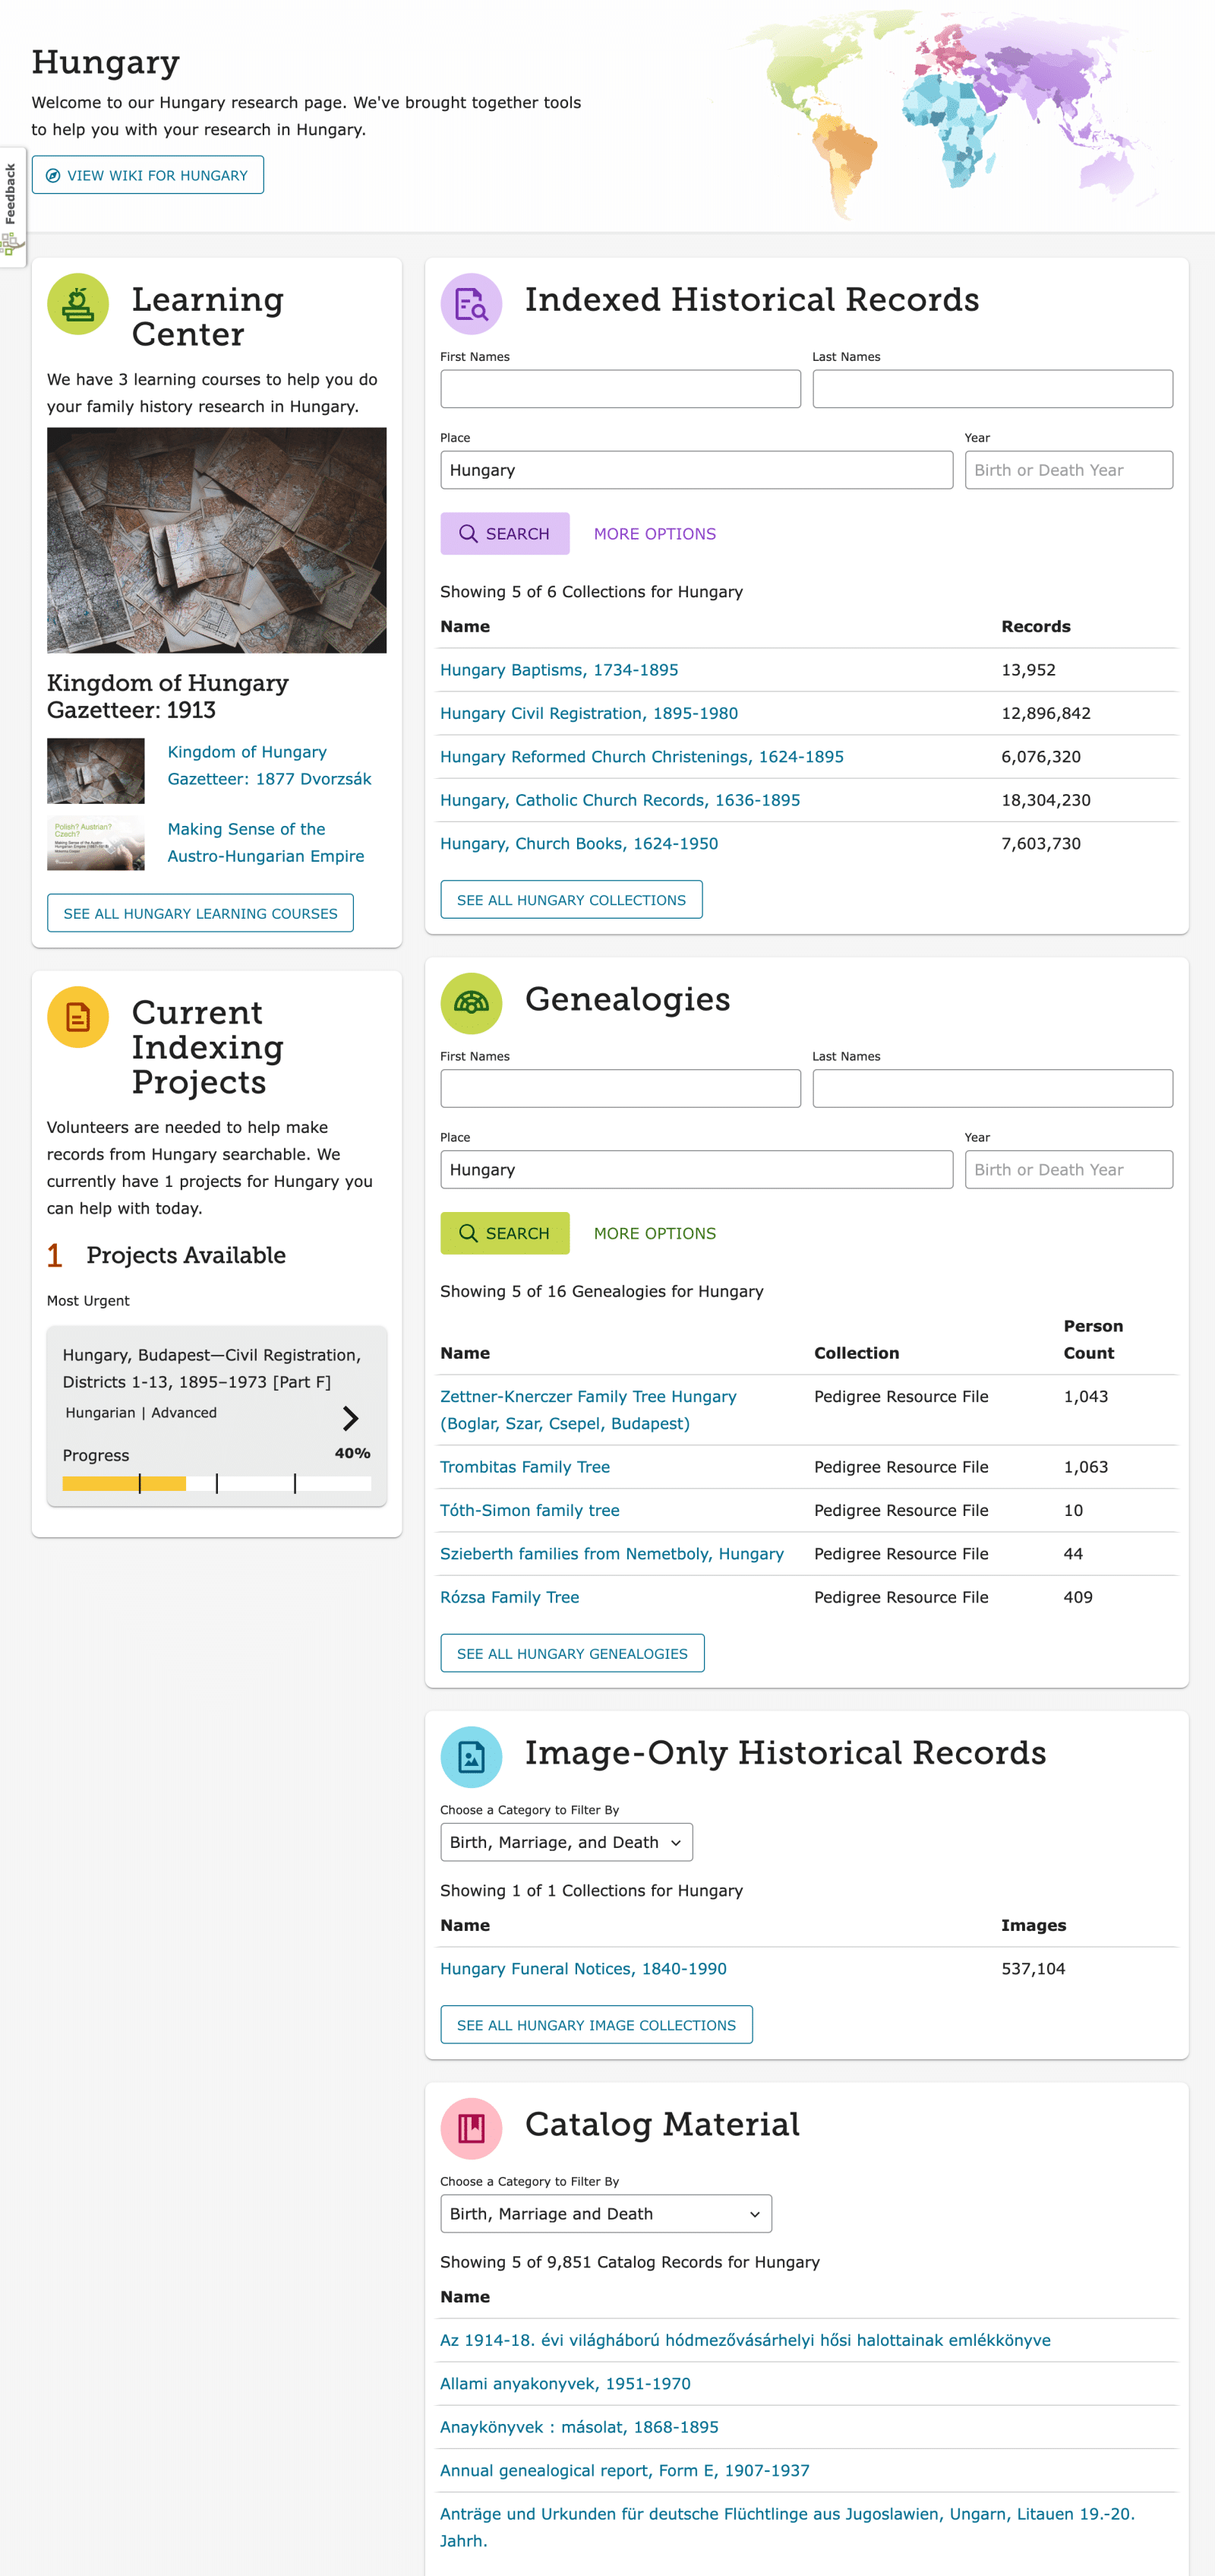
Task: Expand Image-Only category filter dropdown
Action: [x=566, y=1842]
